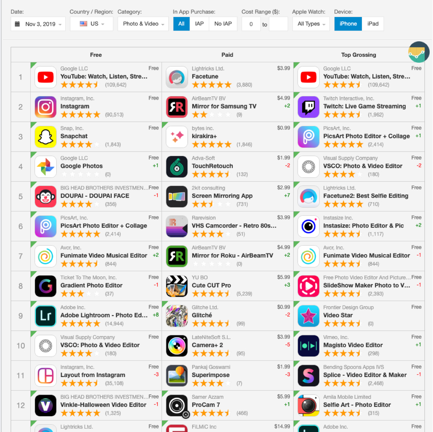The height and width of the screenshot is (432, 433).
Task: Open the Google Photos pinwheel icon
Action: [46, 166]
